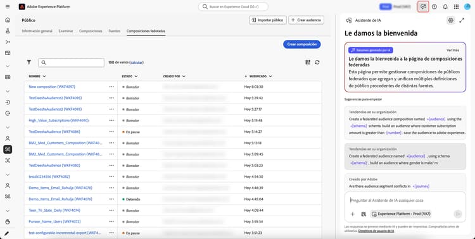Screen dimensions: 475x239
Task: Open Directrices de usuario de IA link
Action: (x=376, y=231)
